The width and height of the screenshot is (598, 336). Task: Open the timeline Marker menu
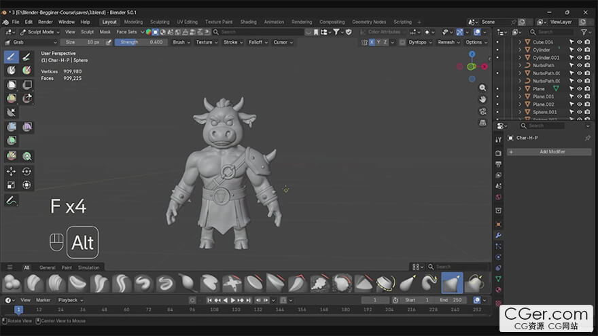tap(43, 300)
